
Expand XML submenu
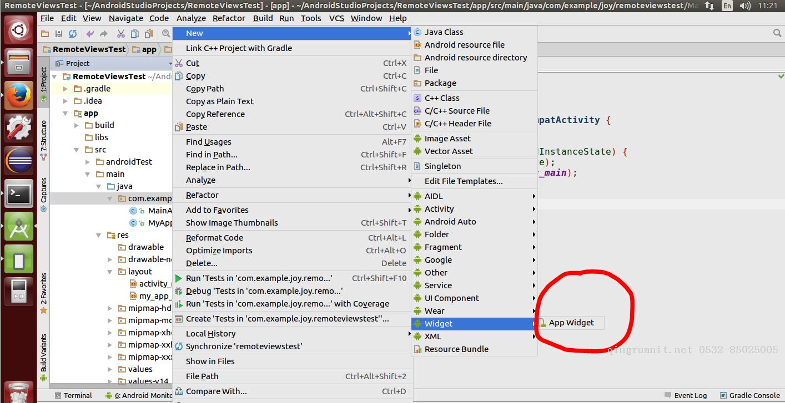(475, 336)
